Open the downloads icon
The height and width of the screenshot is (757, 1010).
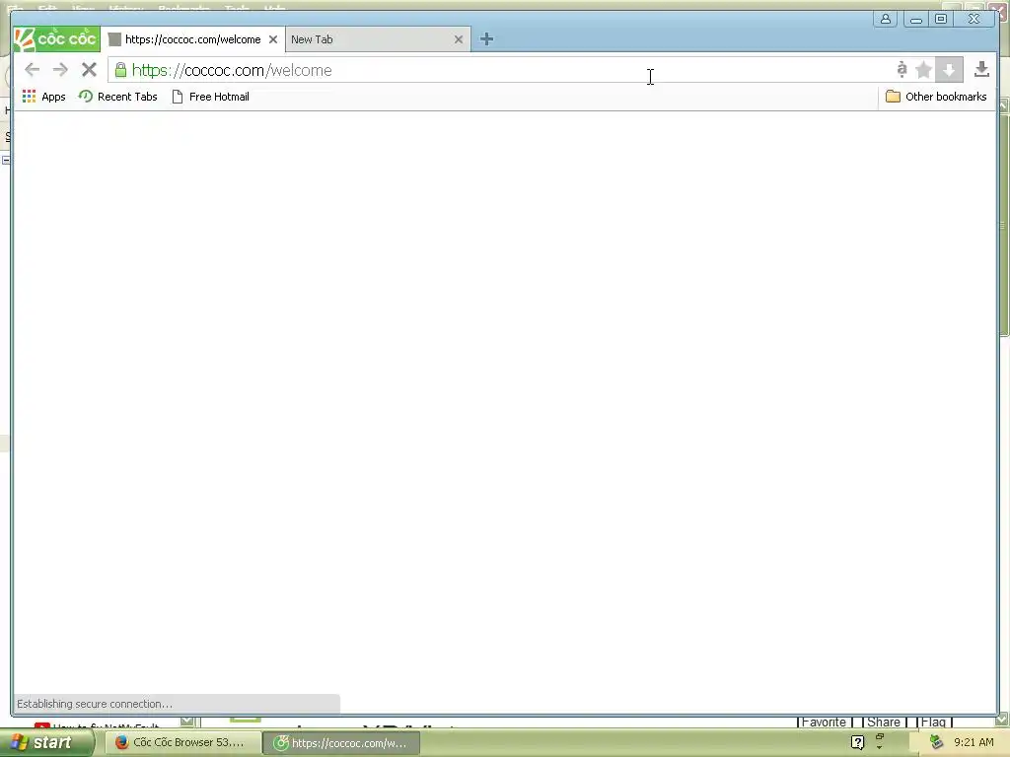981,69
